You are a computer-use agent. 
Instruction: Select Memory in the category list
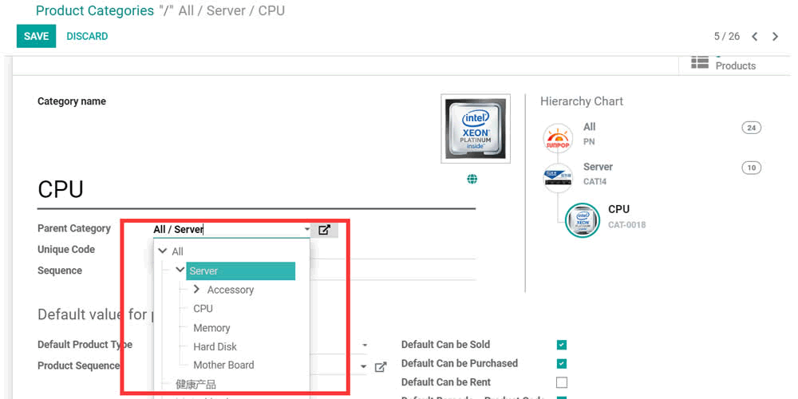point(211,328)
